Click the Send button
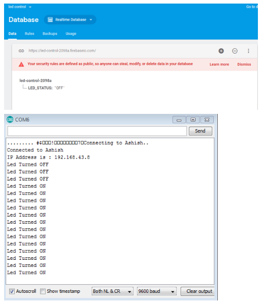 coord(201,131)
